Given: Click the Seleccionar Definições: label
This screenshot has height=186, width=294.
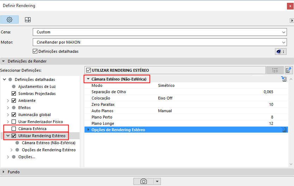Looking at the screenshot, I should point(21,70).
